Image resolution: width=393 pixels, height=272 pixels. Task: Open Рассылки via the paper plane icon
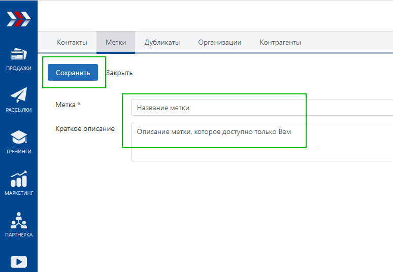19,96
